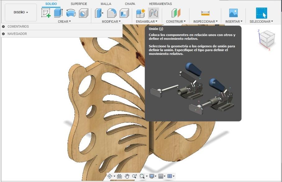Screen dimensions: 282x182
Task: Open the SELECCIONAR dropdown menu
Action: click(x=261, y=21)
